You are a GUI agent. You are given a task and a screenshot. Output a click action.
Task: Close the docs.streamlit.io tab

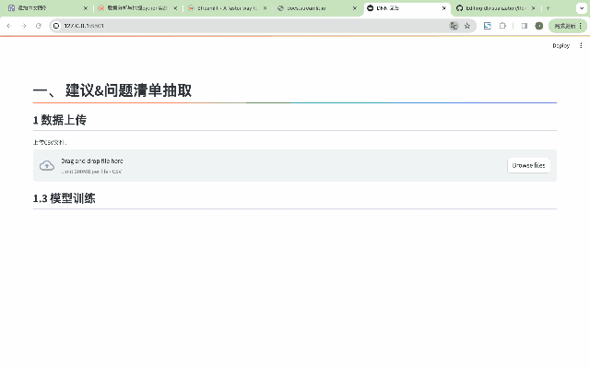point(354,8)
